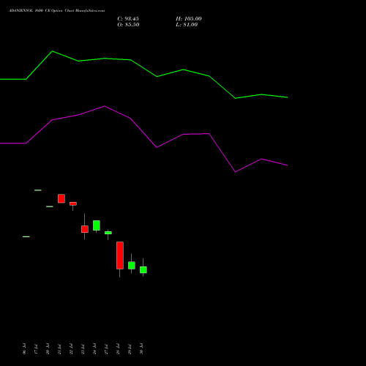Select the tallest red candlestick
Viewport: 366px width, 366px height.
pyautogui.click(x=120, y=255)
